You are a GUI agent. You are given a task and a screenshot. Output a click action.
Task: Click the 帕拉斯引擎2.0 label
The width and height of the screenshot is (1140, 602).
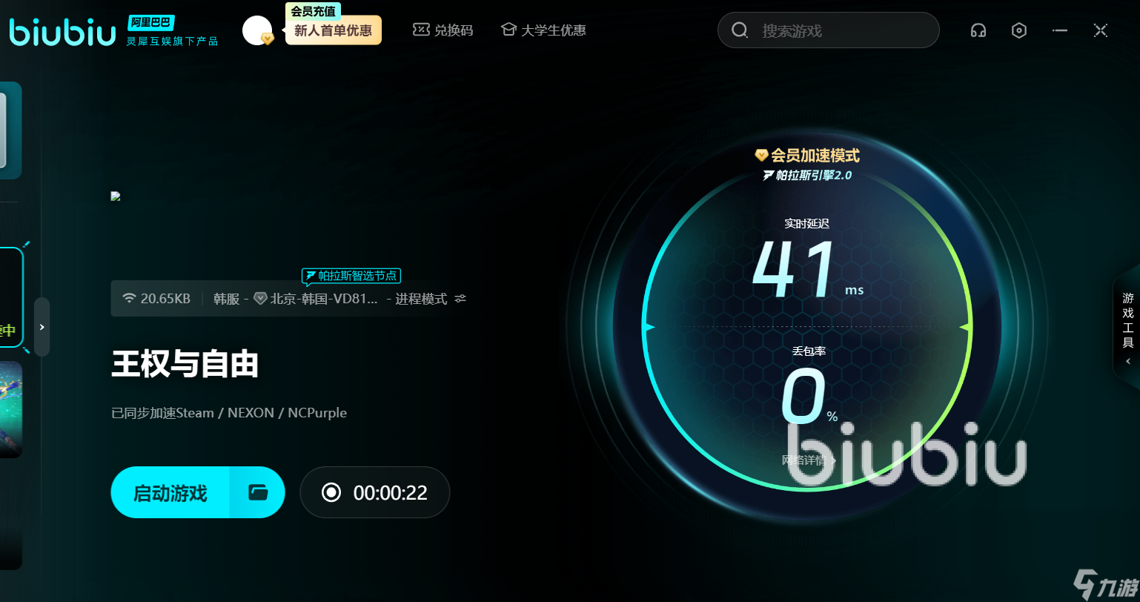(x=807, y=176)
